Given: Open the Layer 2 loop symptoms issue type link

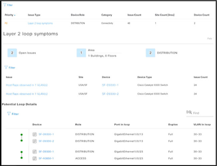Looking at the screenshot, I should pos(40,23).
